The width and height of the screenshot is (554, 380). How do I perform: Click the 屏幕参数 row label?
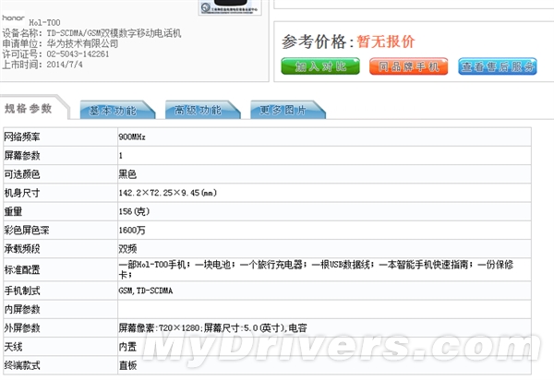pyautogui.click(x=22, y=155)
